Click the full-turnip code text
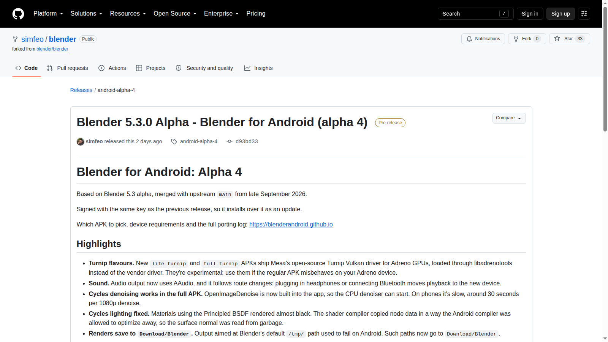Image resolution: width=608 pixels, height=342 pixels. (220, 264)
